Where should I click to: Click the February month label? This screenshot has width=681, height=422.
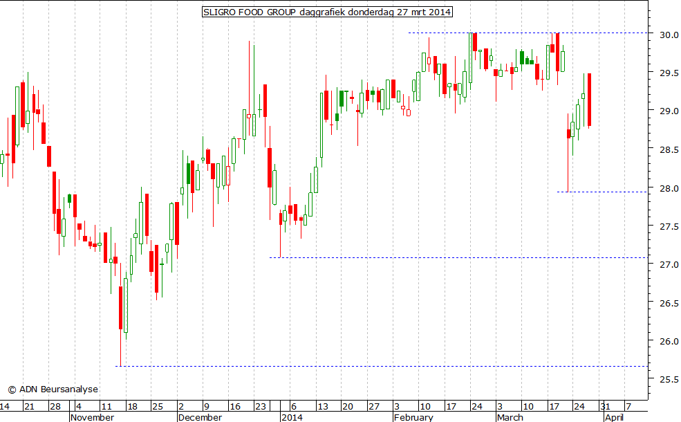click(x=413, y=417)
